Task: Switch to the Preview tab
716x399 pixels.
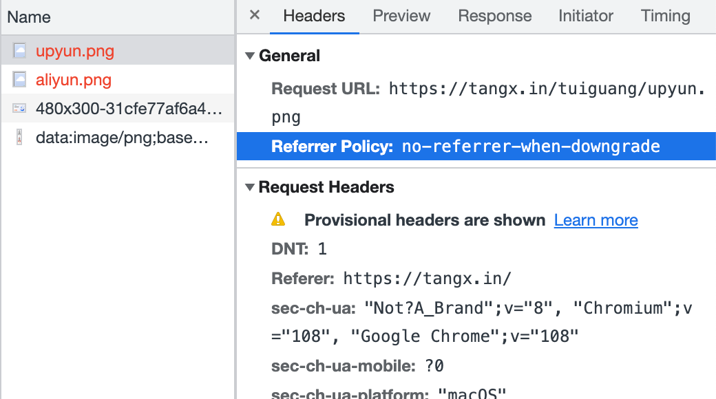Action: click(401, 16)
